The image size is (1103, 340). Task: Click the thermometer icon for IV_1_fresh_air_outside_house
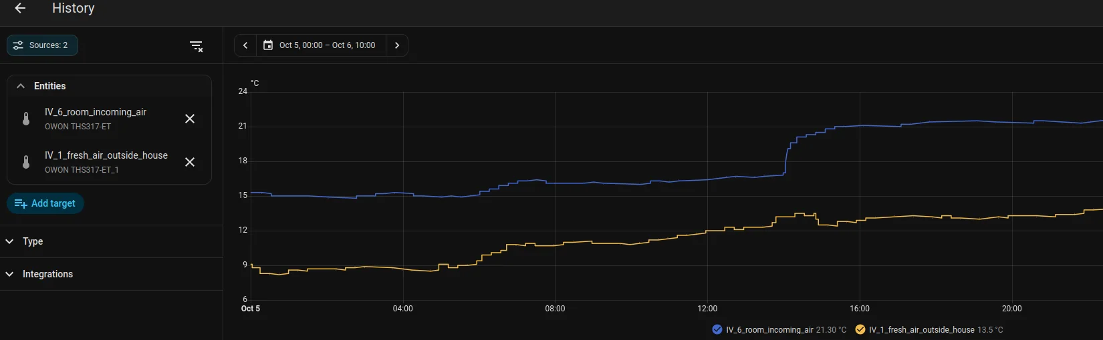(26, 162)
